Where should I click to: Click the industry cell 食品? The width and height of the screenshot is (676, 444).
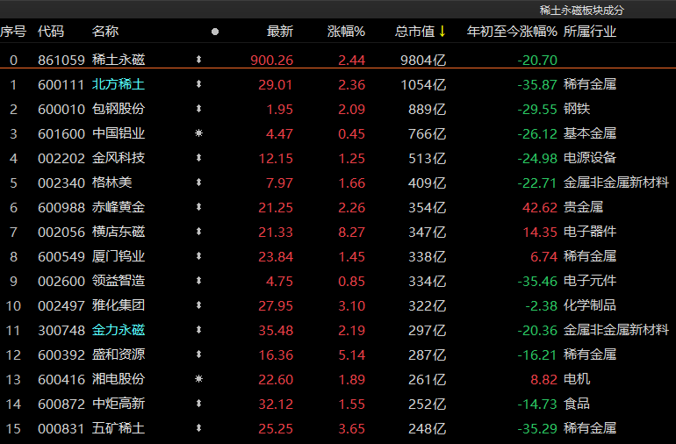click(577, 404)
